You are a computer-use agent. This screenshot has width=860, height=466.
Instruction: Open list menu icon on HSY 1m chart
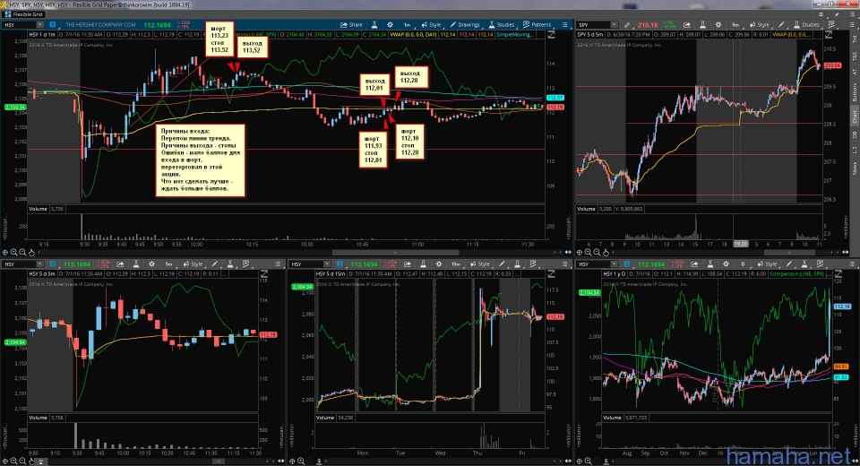point(565,25)
